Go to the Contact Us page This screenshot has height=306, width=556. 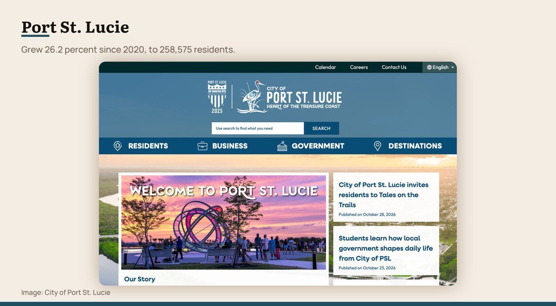[394, 67]
